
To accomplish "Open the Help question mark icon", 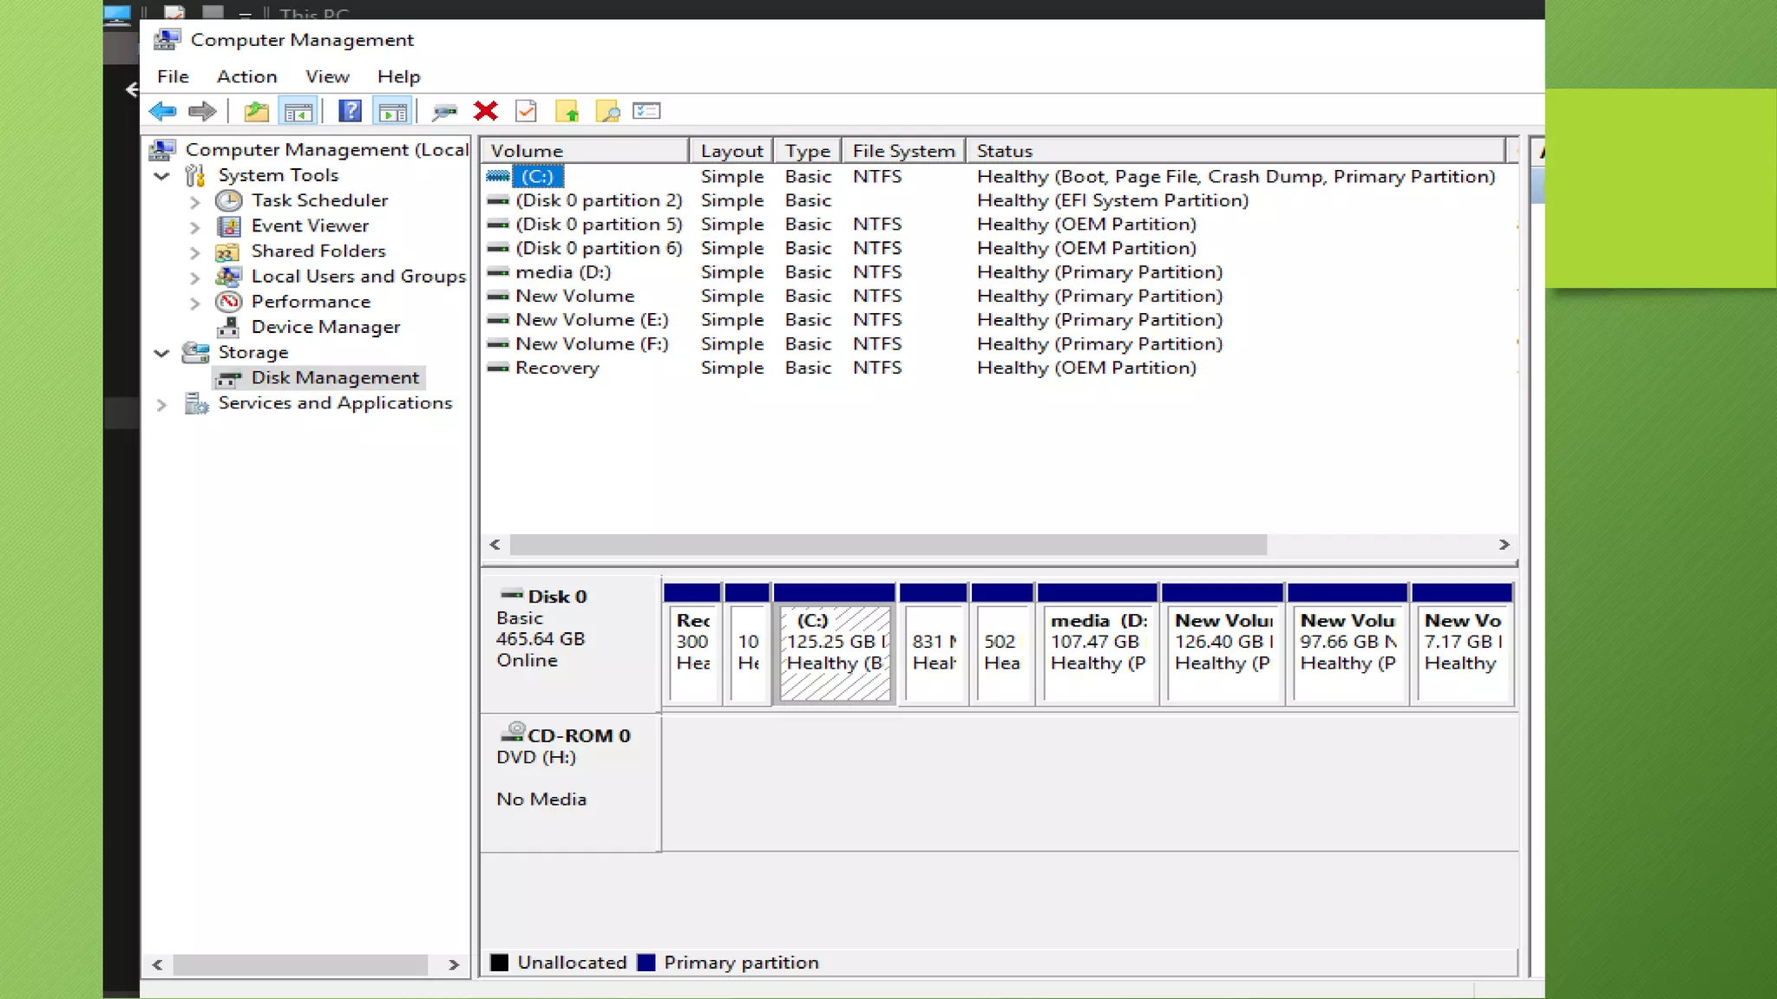I will [x=350, y=111].
